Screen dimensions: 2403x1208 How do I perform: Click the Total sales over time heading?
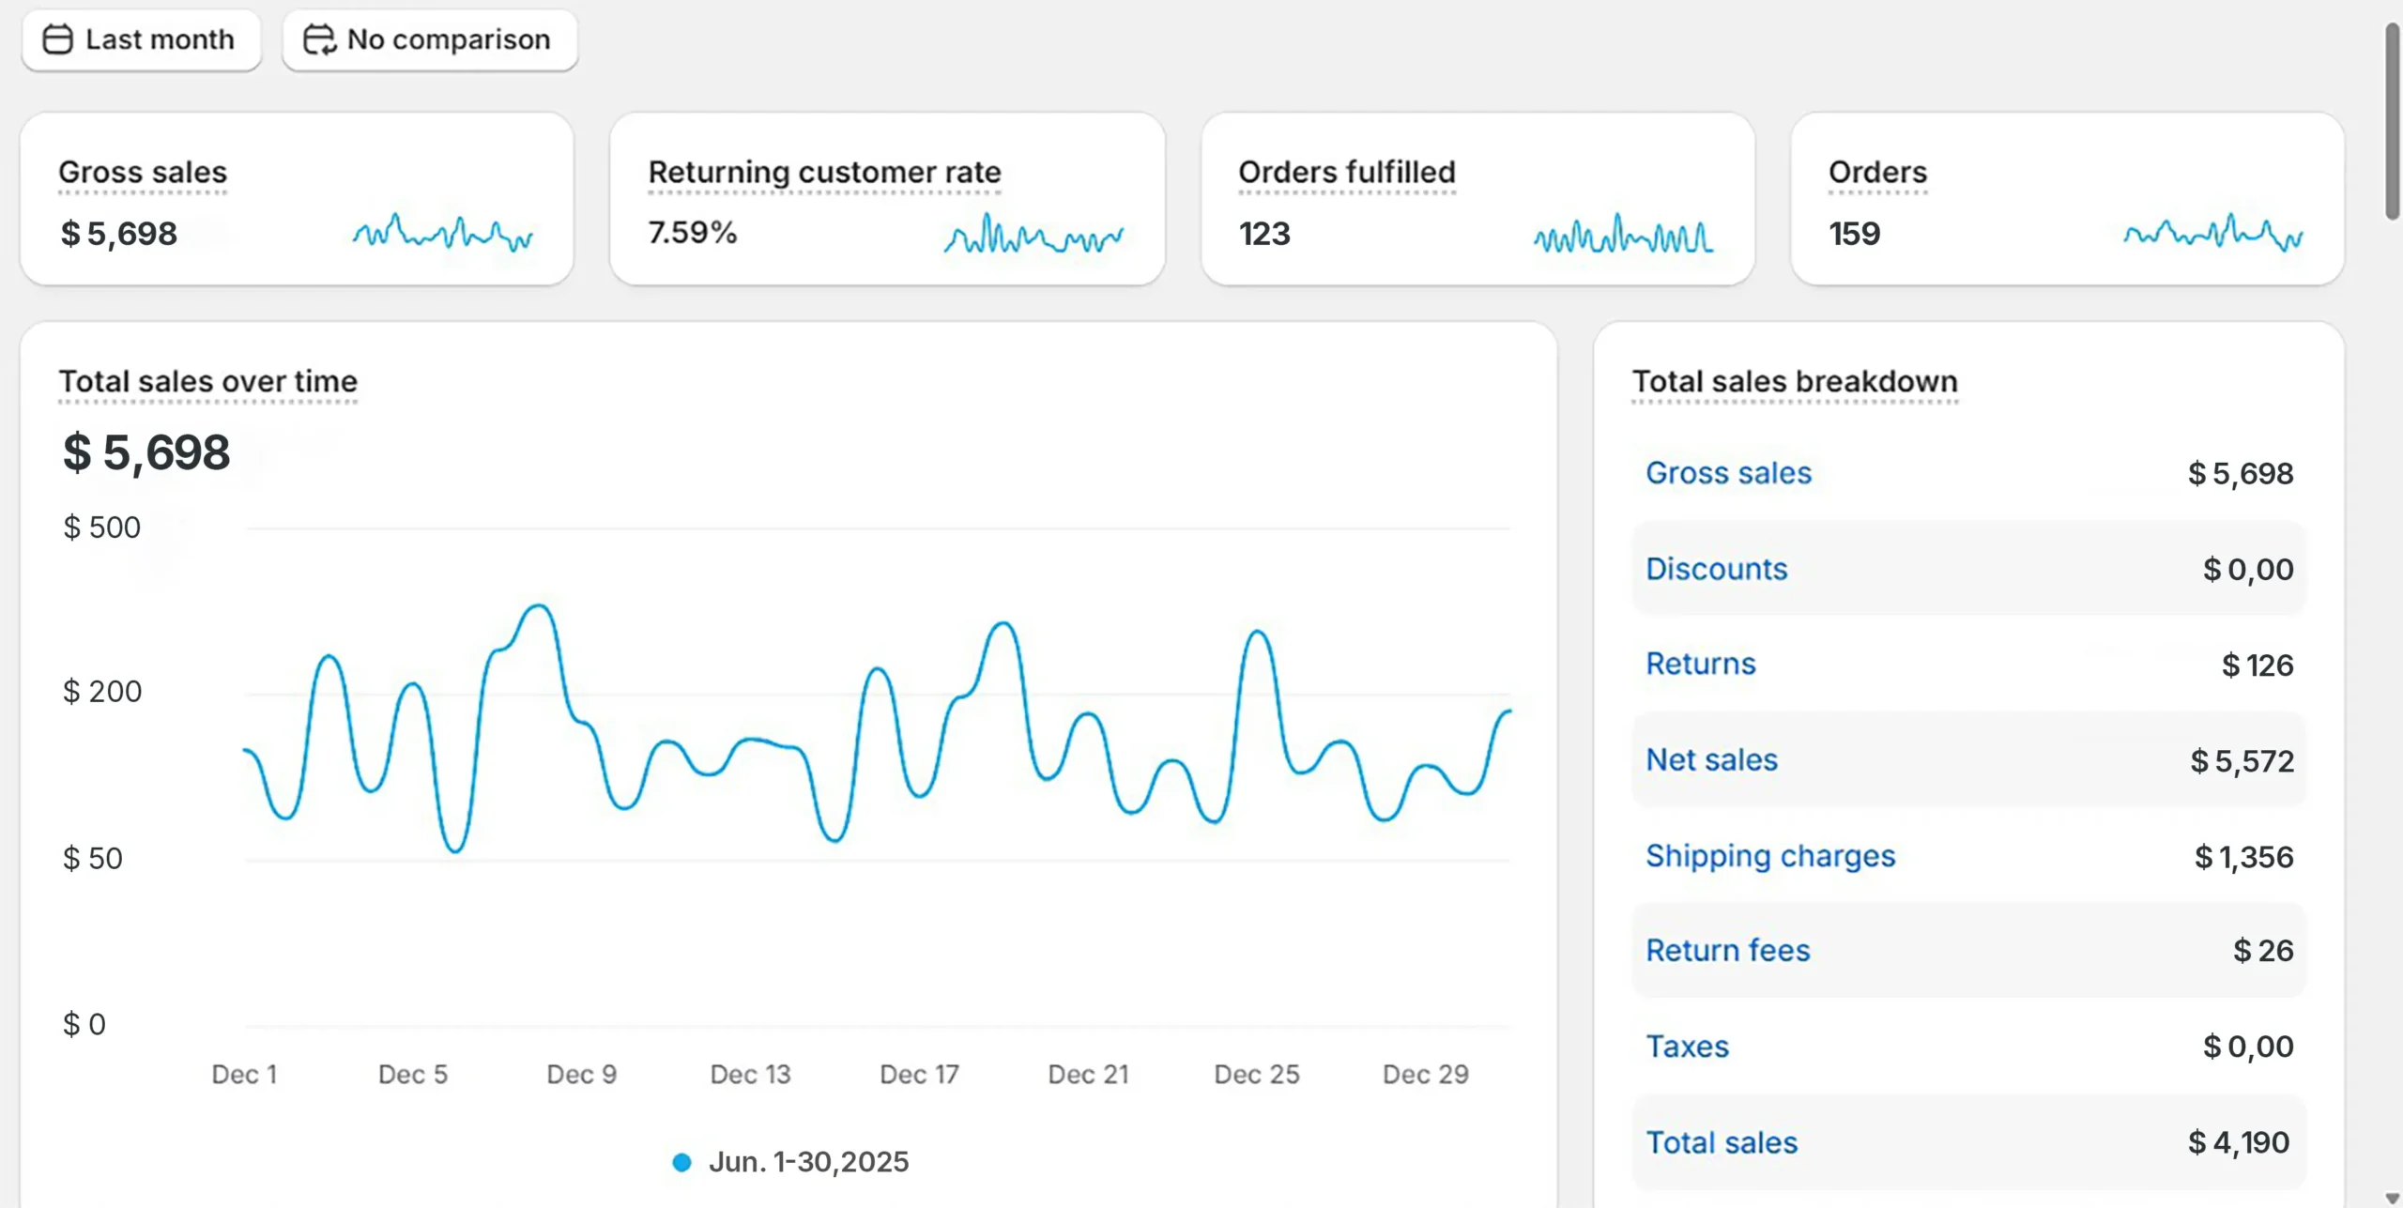pyautogui.click(x=207, y=381)
